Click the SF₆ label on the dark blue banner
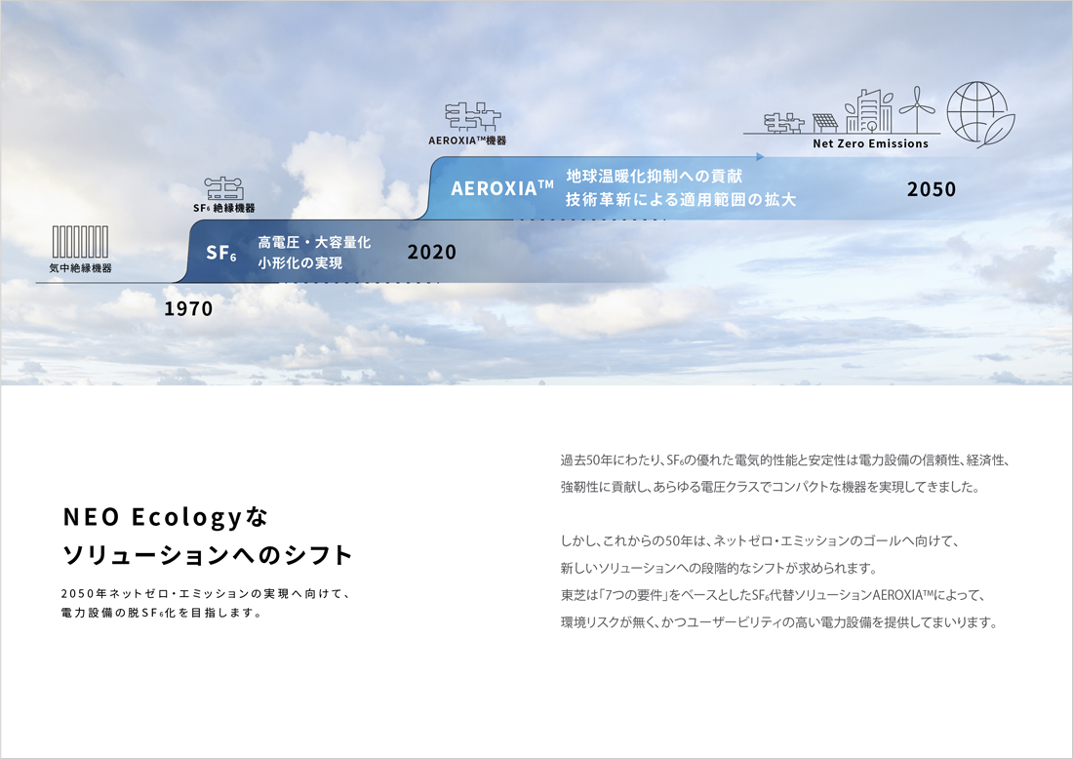The width and height of the screenshot is (1073, 759). pyautogui.click(x=221, y=254)
